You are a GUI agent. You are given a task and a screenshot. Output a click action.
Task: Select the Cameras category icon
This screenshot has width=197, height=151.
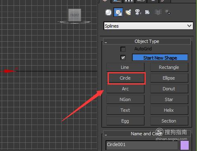point(138,12)
